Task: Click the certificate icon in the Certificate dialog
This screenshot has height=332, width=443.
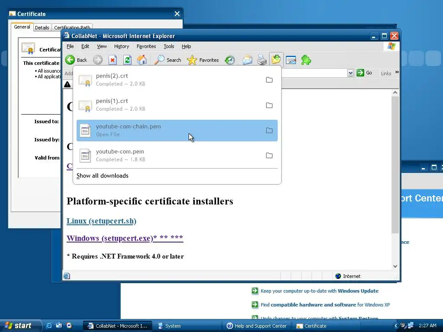Action: (28, 48)
